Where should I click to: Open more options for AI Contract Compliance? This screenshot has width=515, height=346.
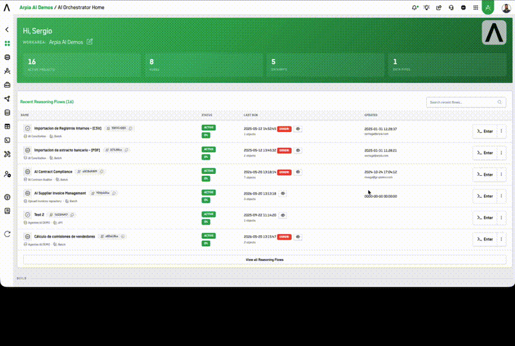[501, 175]
